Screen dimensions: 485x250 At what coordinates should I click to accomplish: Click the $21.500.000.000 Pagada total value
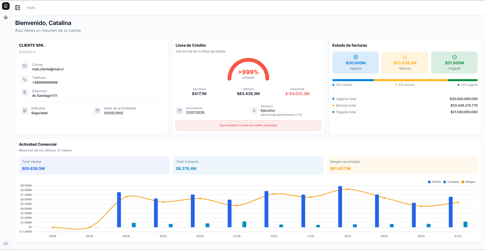(x=464, y=112)
